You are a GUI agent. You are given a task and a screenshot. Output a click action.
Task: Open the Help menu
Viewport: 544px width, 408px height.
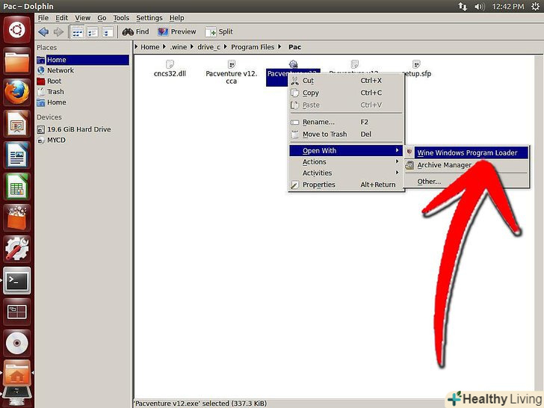click(176, 18)
